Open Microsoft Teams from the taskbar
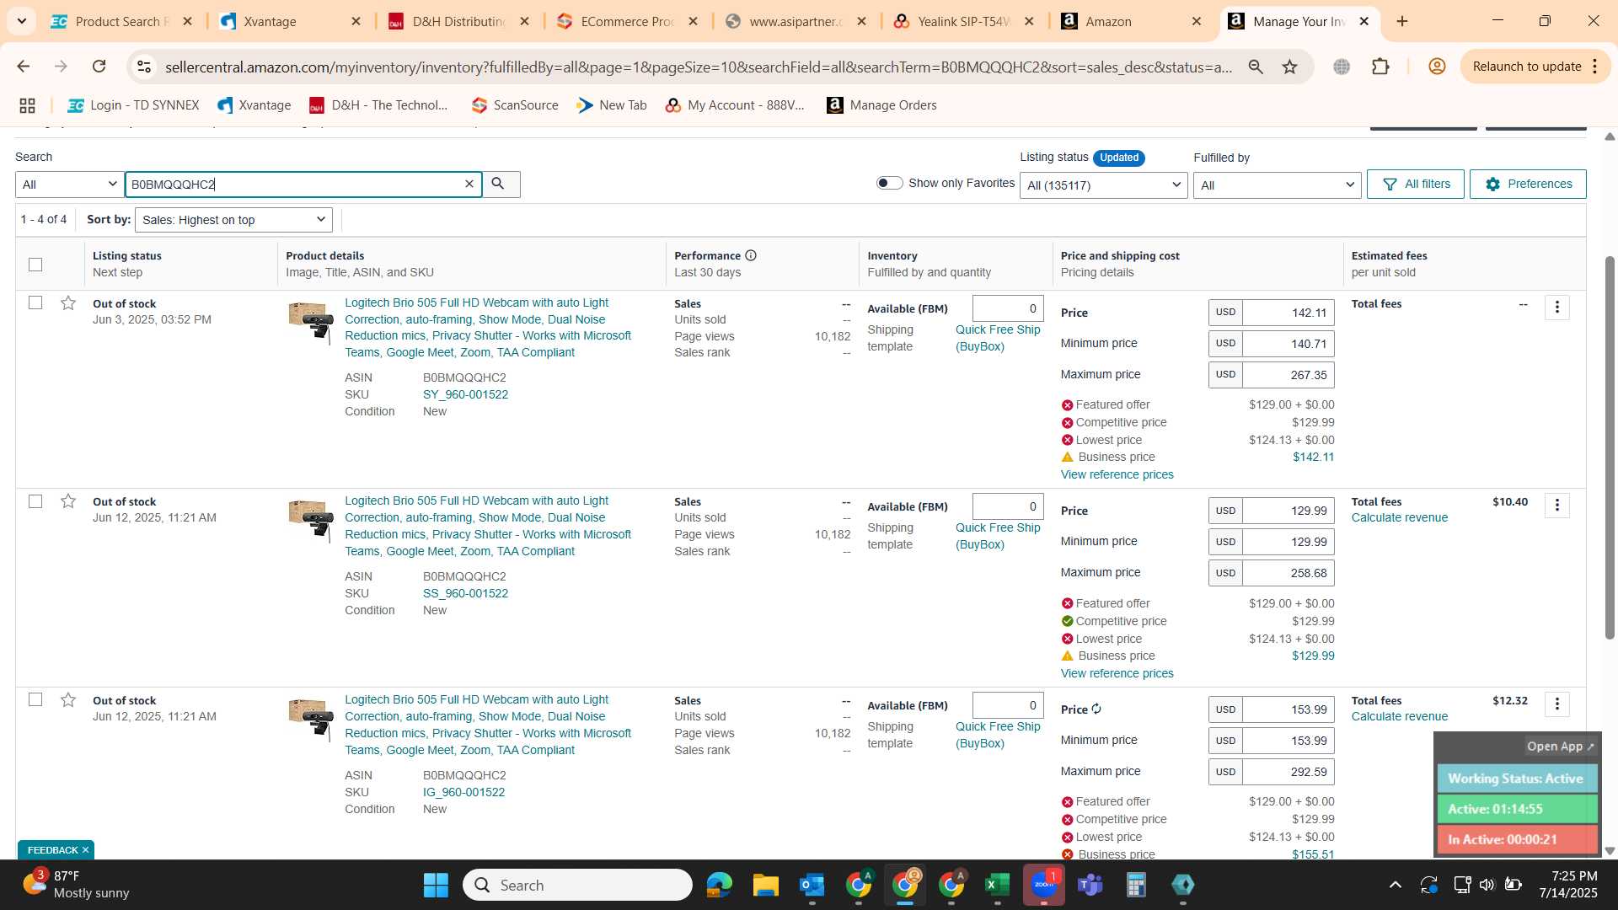This screenshot has height=910, width=1618. tap(1090, 885)
